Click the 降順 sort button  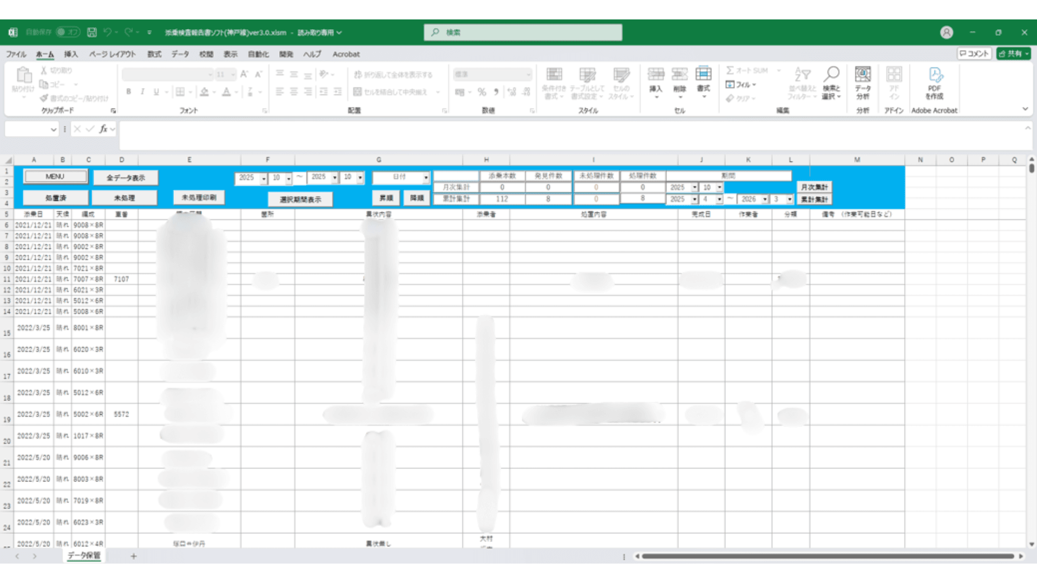click(x=417, y=198)
